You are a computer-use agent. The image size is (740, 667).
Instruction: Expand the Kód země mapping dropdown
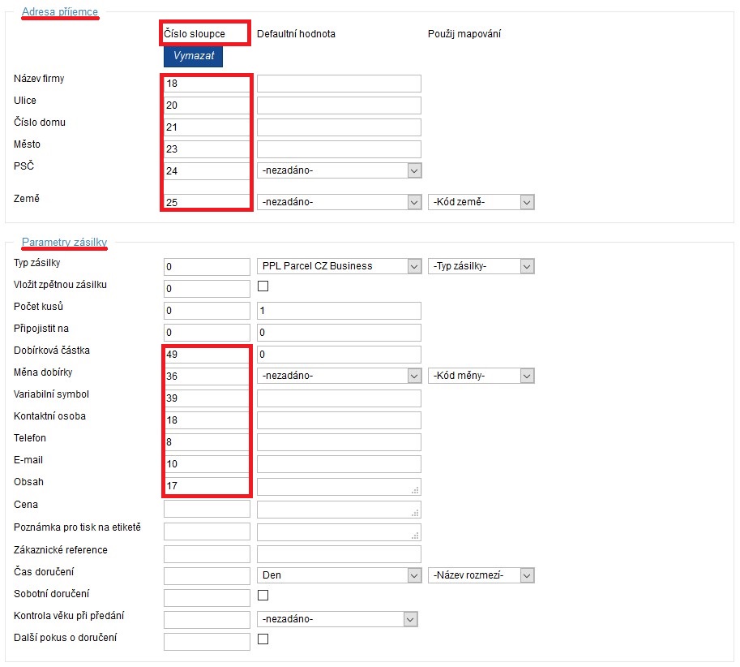[x=481, y=202]
